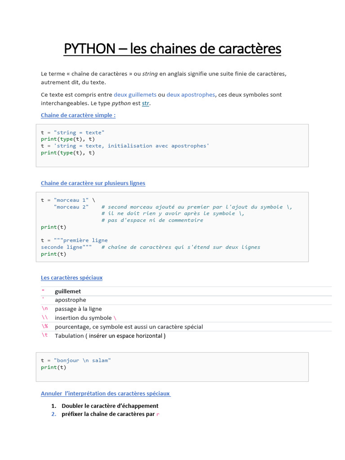Click heading "Annuler l'interprétation des caractères spéciaux"

(106, 394)
